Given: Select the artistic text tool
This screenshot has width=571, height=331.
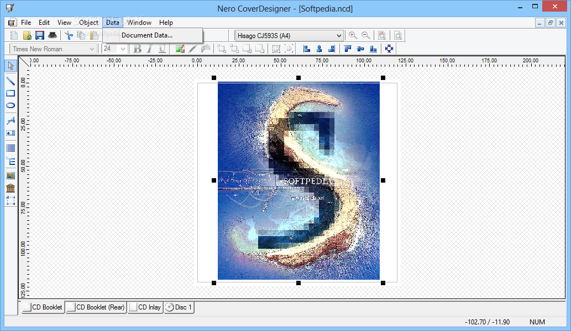Looking at the screenshot, I should tap(11, 120).
